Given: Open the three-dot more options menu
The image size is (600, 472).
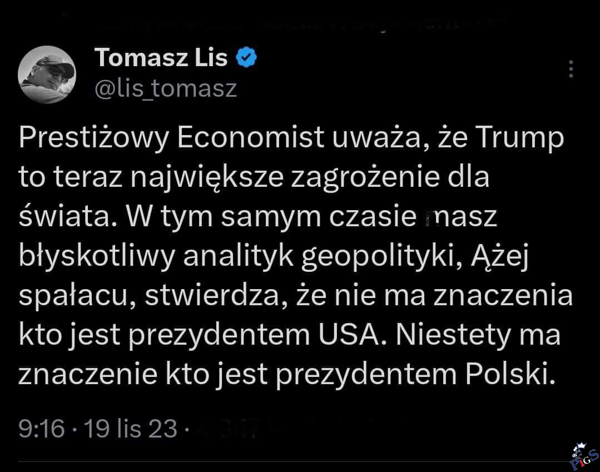Looking at the screenshot, I should 571,69.
